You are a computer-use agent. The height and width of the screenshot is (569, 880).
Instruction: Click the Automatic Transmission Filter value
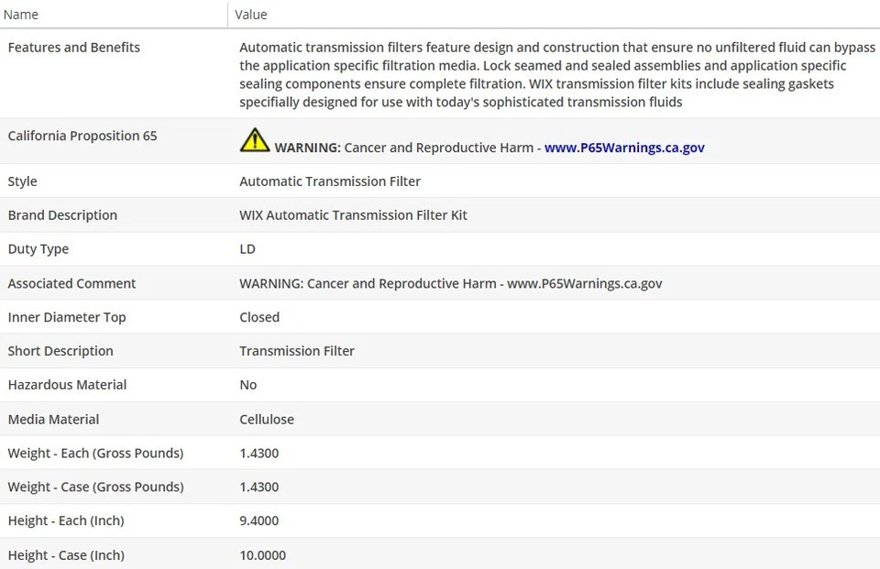tap(330, 181)
